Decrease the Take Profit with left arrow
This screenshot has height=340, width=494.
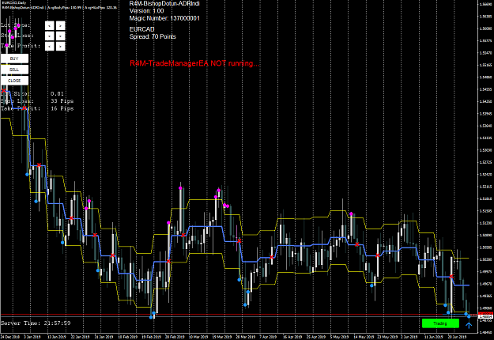[50, 47]
